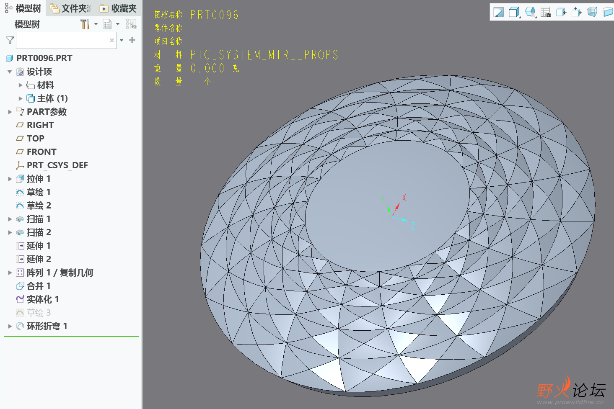Click the 零件名称 label

168,28
